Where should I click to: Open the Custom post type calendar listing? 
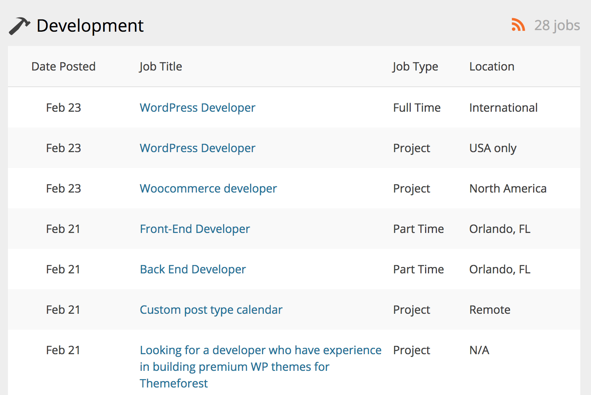point(211,310)
